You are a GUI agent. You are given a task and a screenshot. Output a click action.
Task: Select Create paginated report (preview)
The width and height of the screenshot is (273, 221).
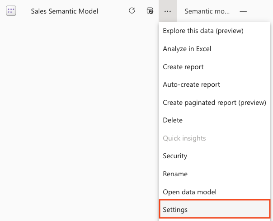[214, 103]
